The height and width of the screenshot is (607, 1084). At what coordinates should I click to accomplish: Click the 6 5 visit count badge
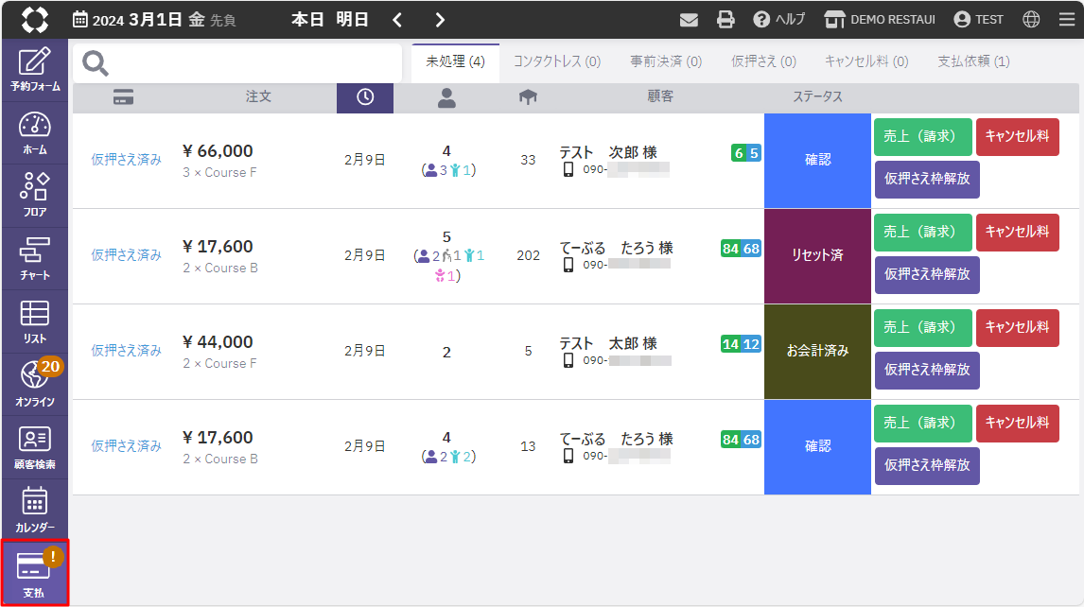coord(746,153)
